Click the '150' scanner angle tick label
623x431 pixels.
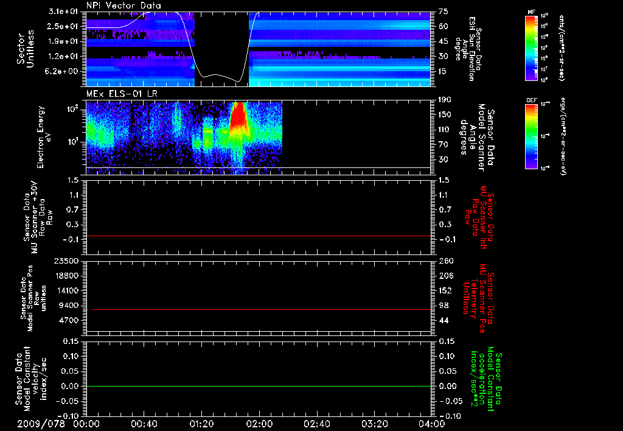click(x=445, y=114)
